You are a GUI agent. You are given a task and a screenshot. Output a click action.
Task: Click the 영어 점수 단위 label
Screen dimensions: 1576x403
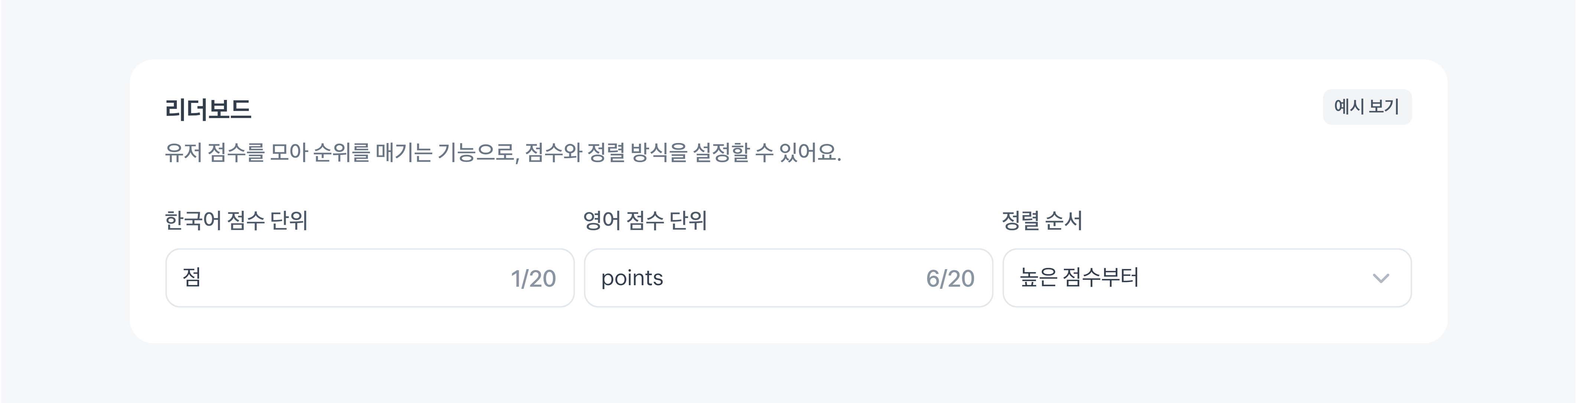point(645,221)
